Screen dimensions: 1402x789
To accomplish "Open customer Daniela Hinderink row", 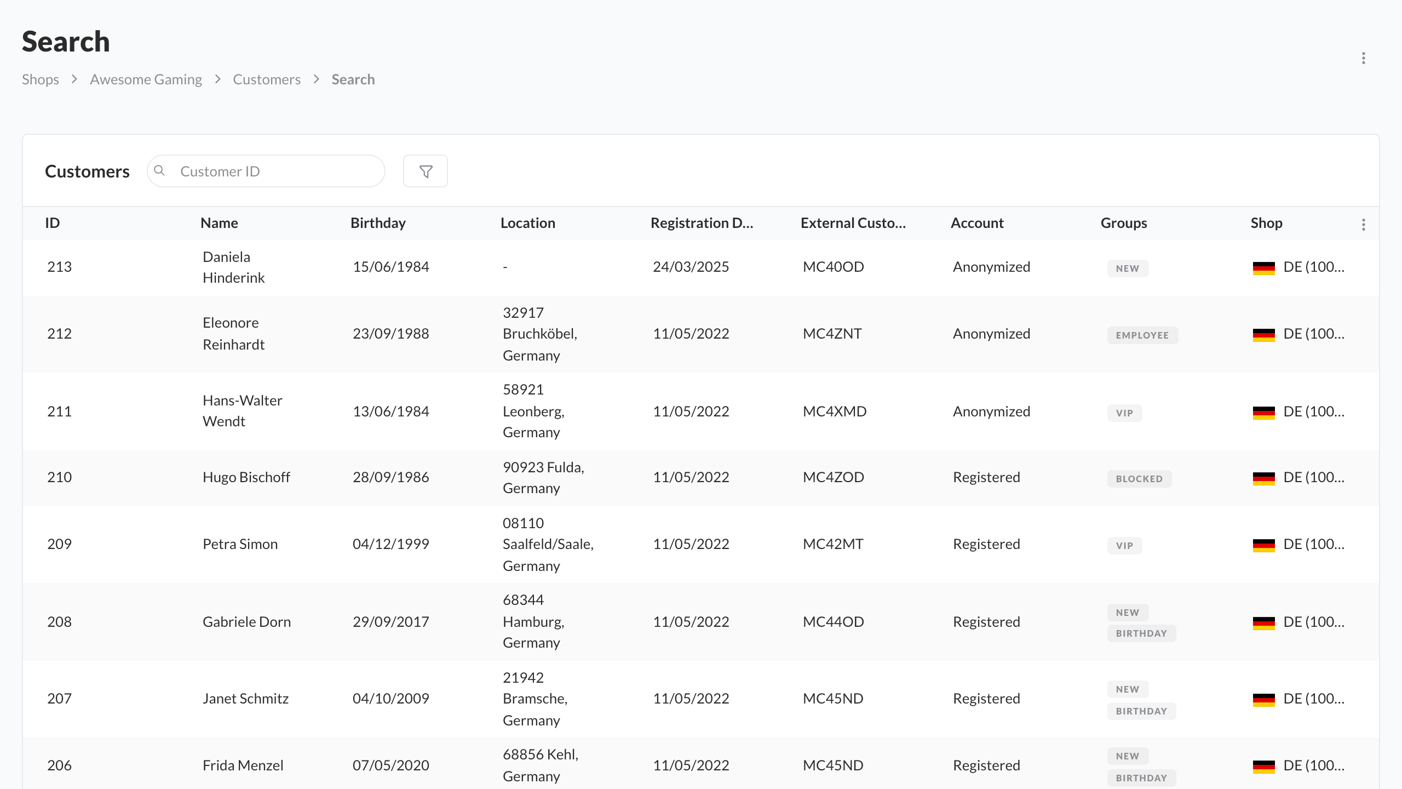I will coord(233,267).
